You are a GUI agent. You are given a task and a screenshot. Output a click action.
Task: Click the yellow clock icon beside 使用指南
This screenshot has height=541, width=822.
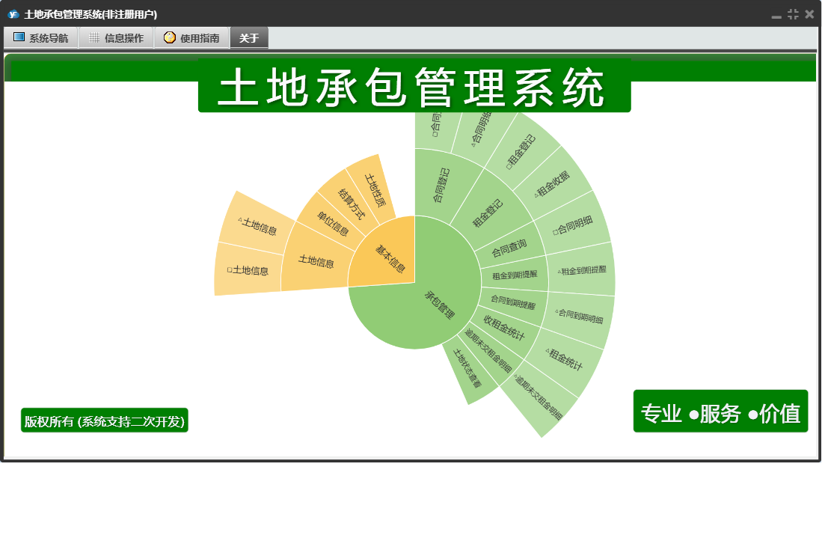click(x=169, y=37)
